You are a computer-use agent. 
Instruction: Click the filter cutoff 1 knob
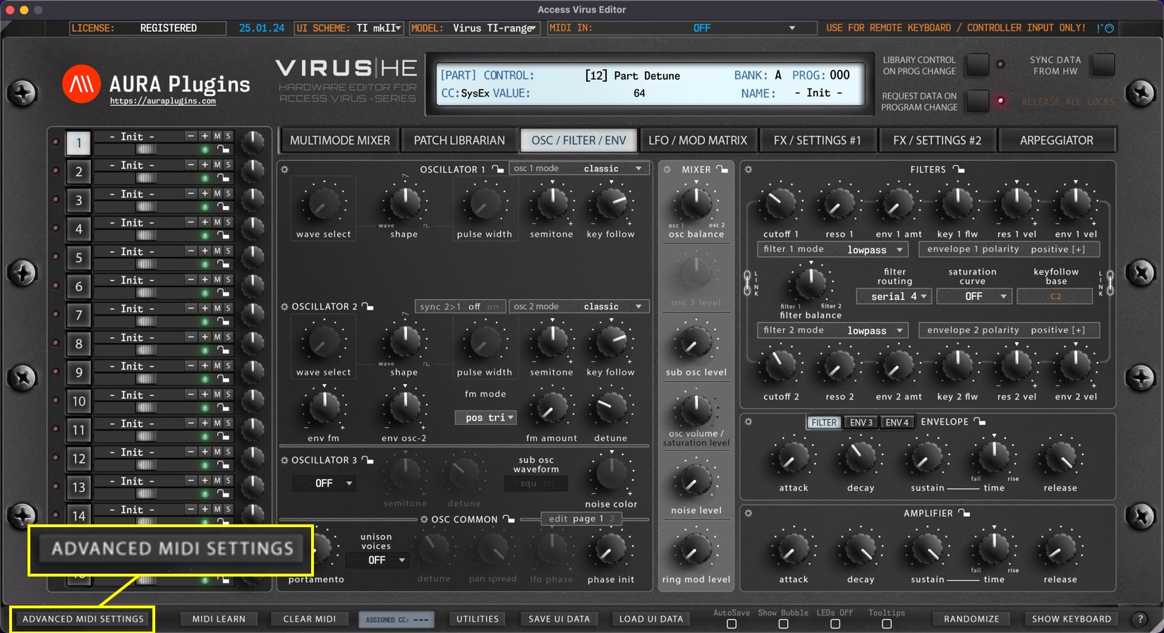[780, 204]
